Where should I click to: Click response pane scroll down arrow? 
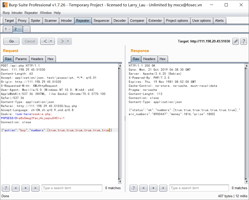[x=246, y=182]
